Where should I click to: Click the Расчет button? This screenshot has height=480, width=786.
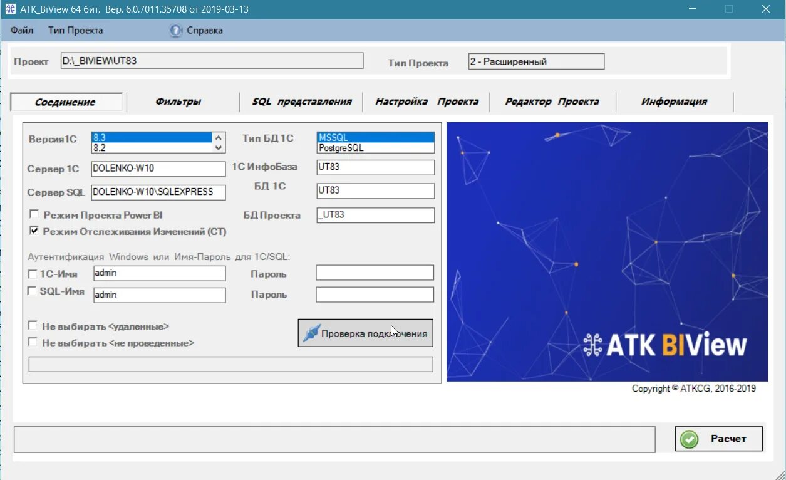tap(718, 439)
